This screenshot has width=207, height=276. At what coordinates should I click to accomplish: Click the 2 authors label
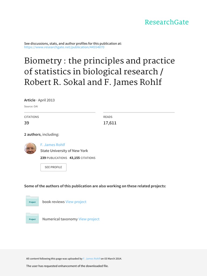click(x=32, y=134)
